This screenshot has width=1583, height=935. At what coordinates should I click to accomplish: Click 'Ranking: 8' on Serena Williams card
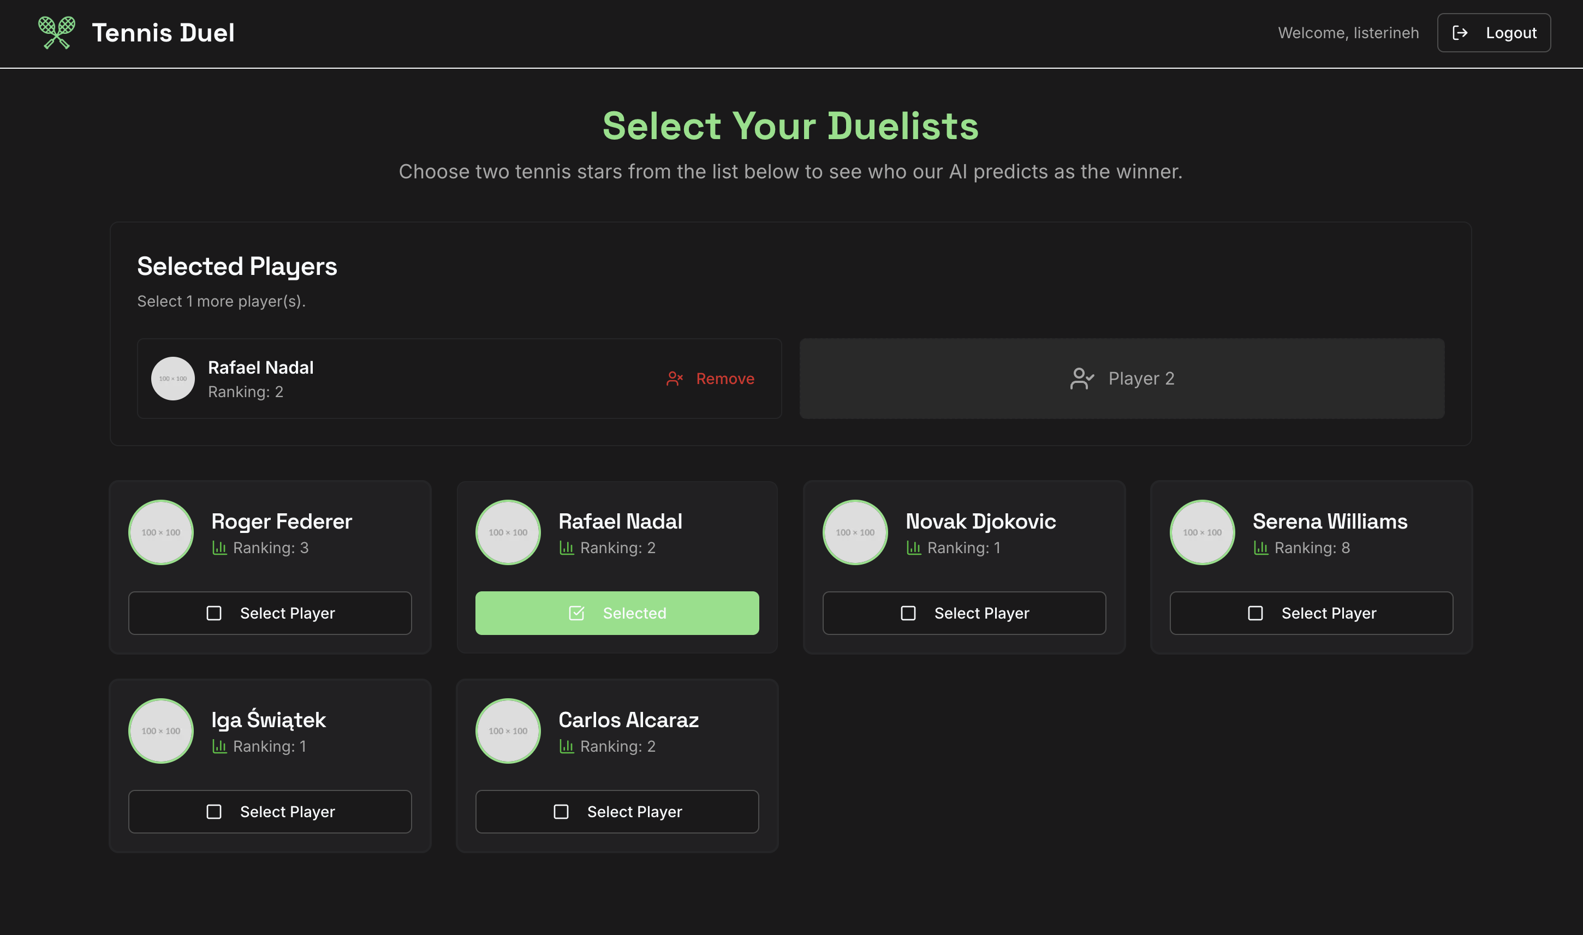pyautogui.click(x=1312, y=548)
